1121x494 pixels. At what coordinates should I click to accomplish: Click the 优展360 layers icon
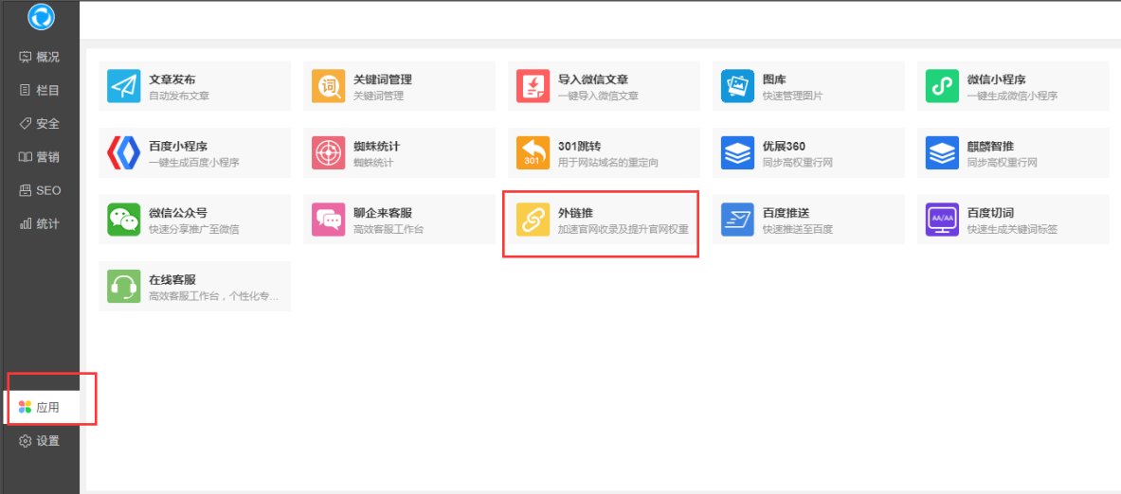coord(737,152)
